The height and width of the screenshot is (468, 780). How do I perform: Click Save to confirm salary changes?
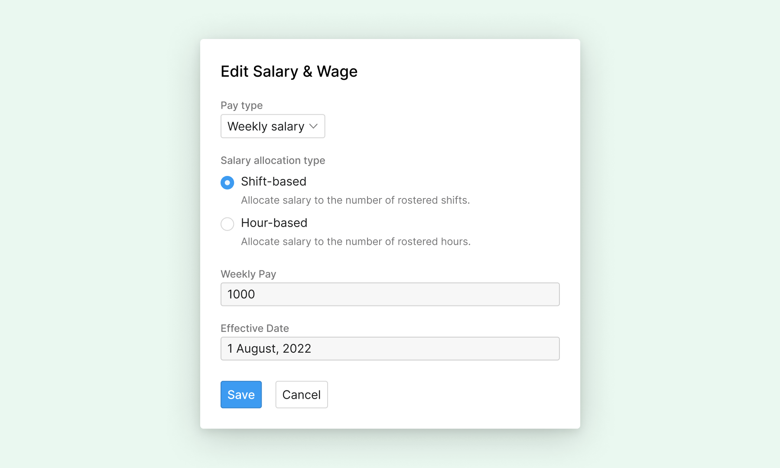click(241, 394)
